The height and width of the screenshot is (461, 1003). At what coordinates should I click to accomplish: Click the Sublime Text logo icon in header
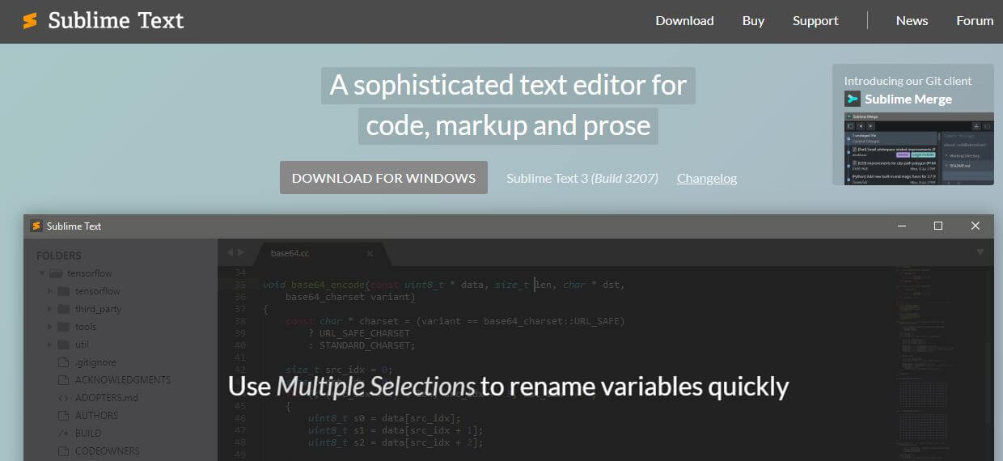click(x=30, y=21)
